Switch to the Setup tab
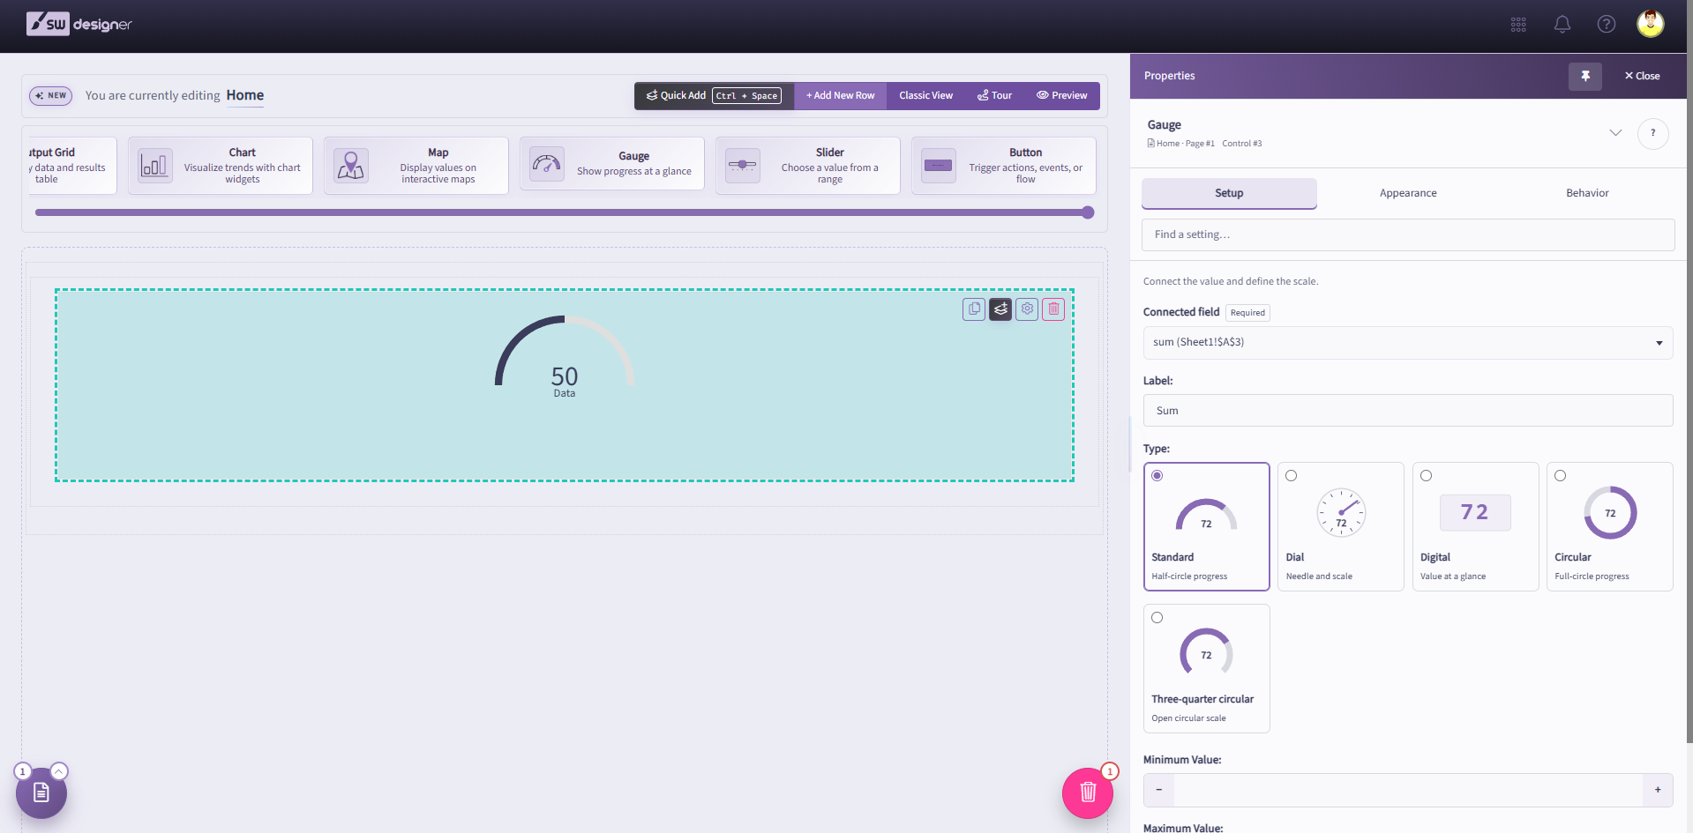Screen dimensions: 1693x833 (1229, 193)
